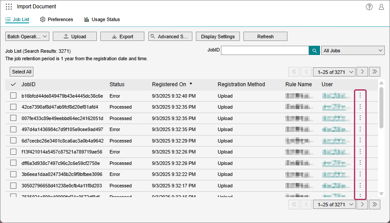Go to next page using bottom arrow
Viewport: 390px width, 223px height.
(362, 205)
